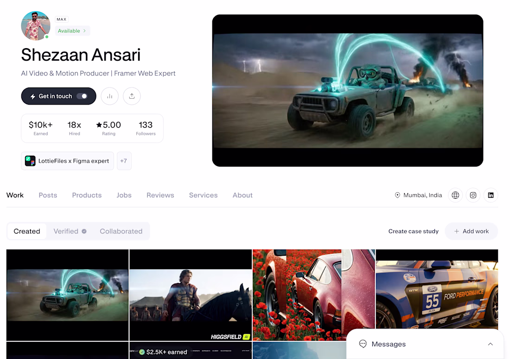Click the lightning bolt on Get in touch
The image size is (510, 359).
(32, 96)
